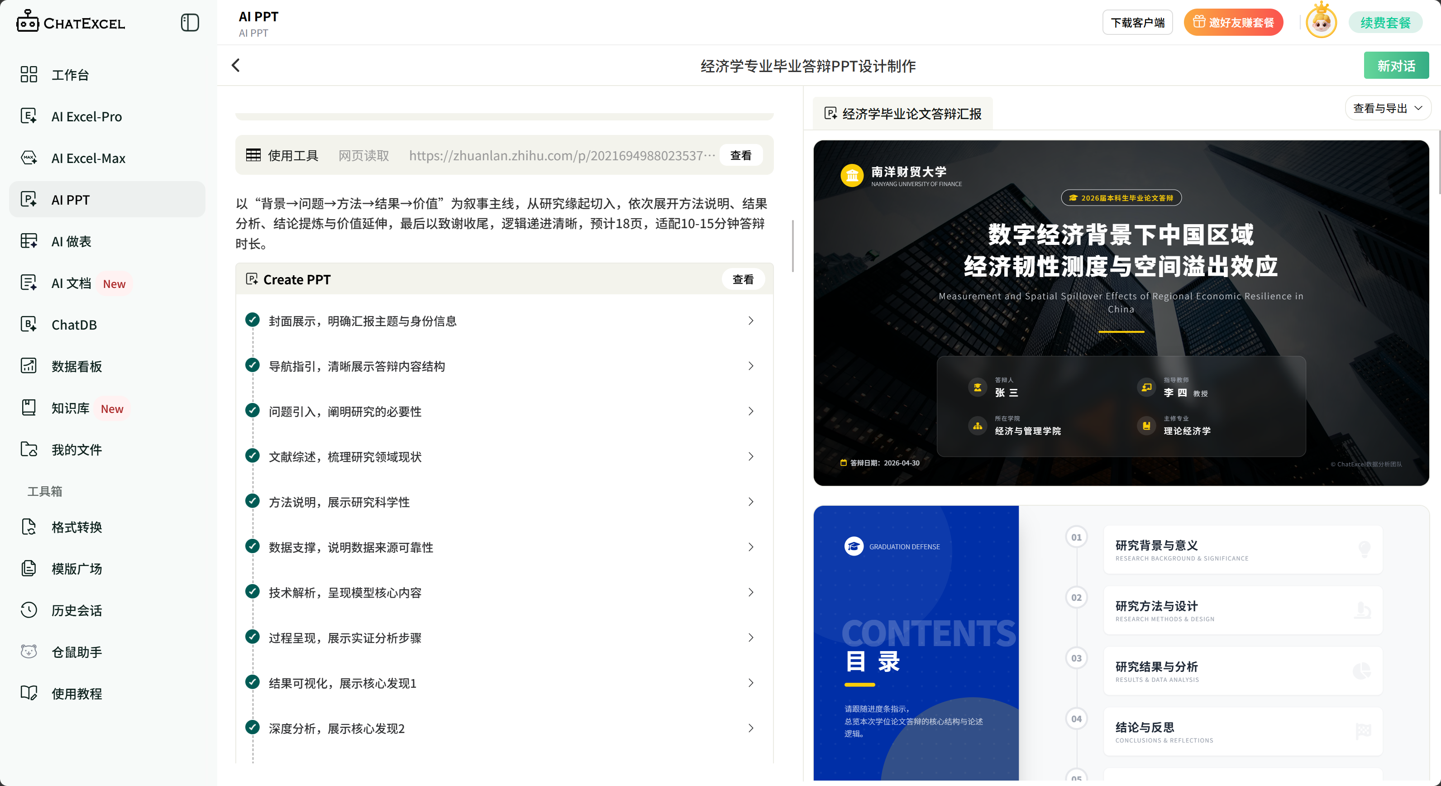The width and height of the screenshot is (1441, 786).
Task: Click the green check for 结果可视化
Action: [252, 681]
